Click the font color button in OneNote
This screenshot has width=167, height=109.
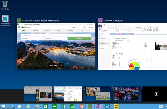(x=119, y=30)
